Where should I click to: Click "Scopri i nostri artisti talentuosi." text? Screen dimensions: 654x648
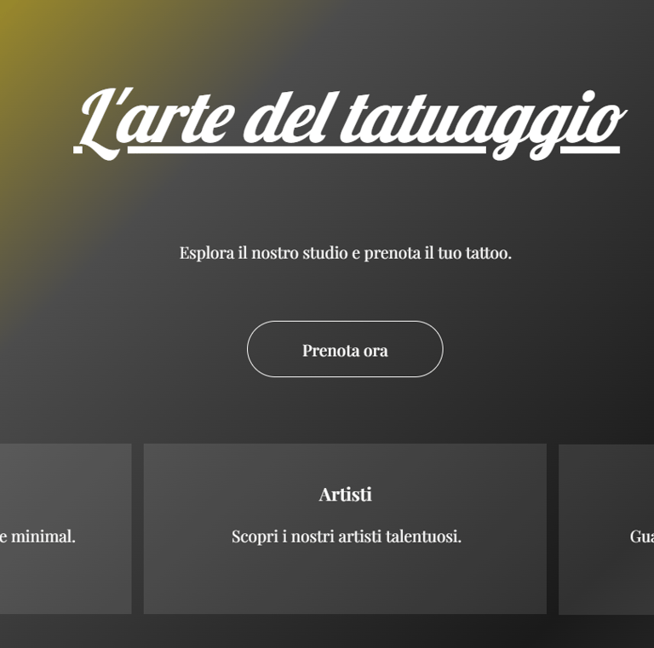[x=347, y=536]
